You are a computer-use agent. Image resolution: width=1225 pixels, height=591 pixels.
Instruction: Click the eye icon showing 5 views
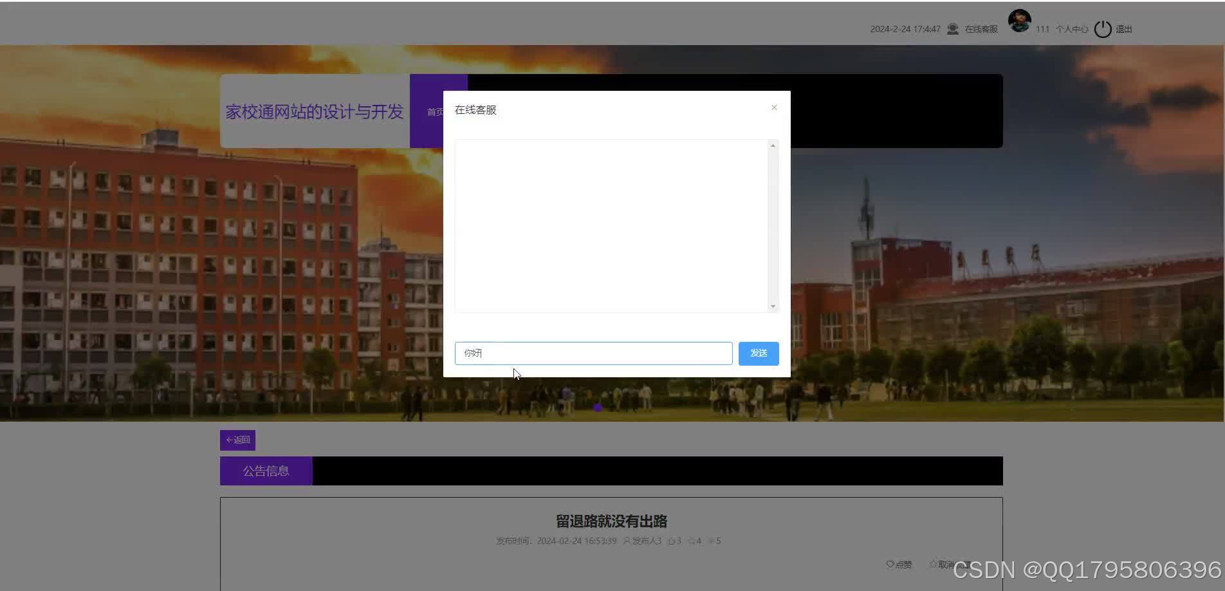pos(710,541)
